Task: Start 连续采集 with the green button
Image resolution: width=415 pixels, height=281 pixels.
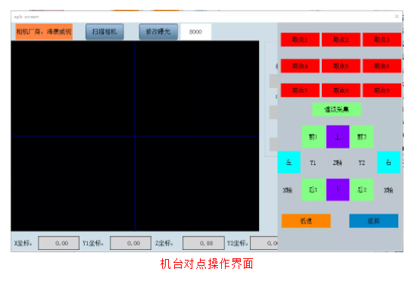Action: point(337,109)
